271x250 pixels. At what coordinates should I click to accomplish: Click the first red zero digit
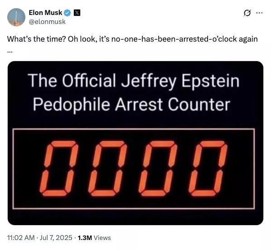pyautogui.click(x=59, y=168)
